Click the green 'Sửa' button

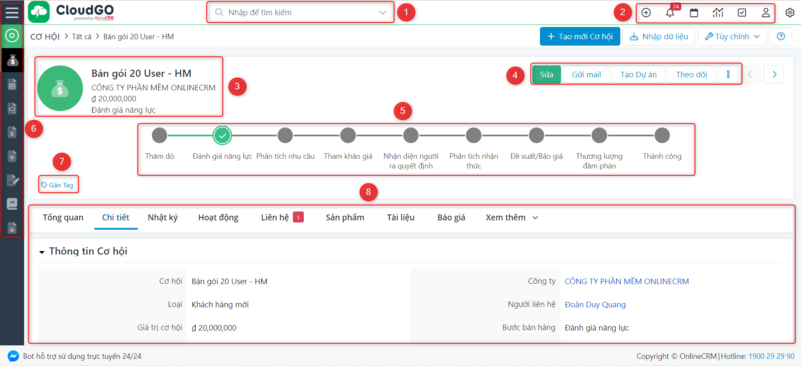click(546, 75)
